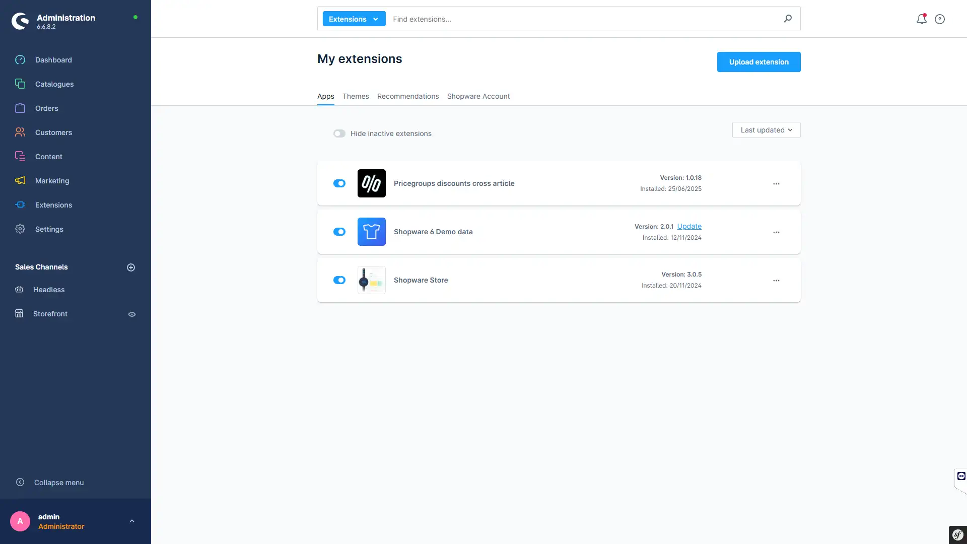Click the Shopware 6 Demo data icon

click(x=372, y=232)
